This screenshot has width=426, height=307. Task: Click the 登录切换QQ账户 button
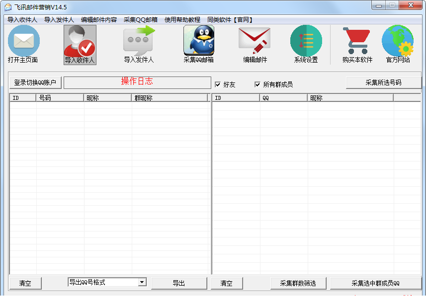coord(35,82)
